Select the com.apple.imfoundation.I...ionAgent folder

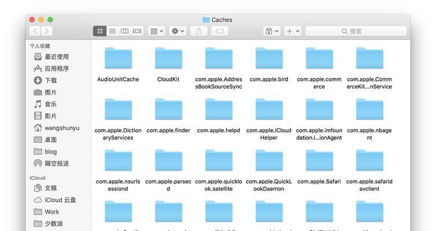click(319, 109)
